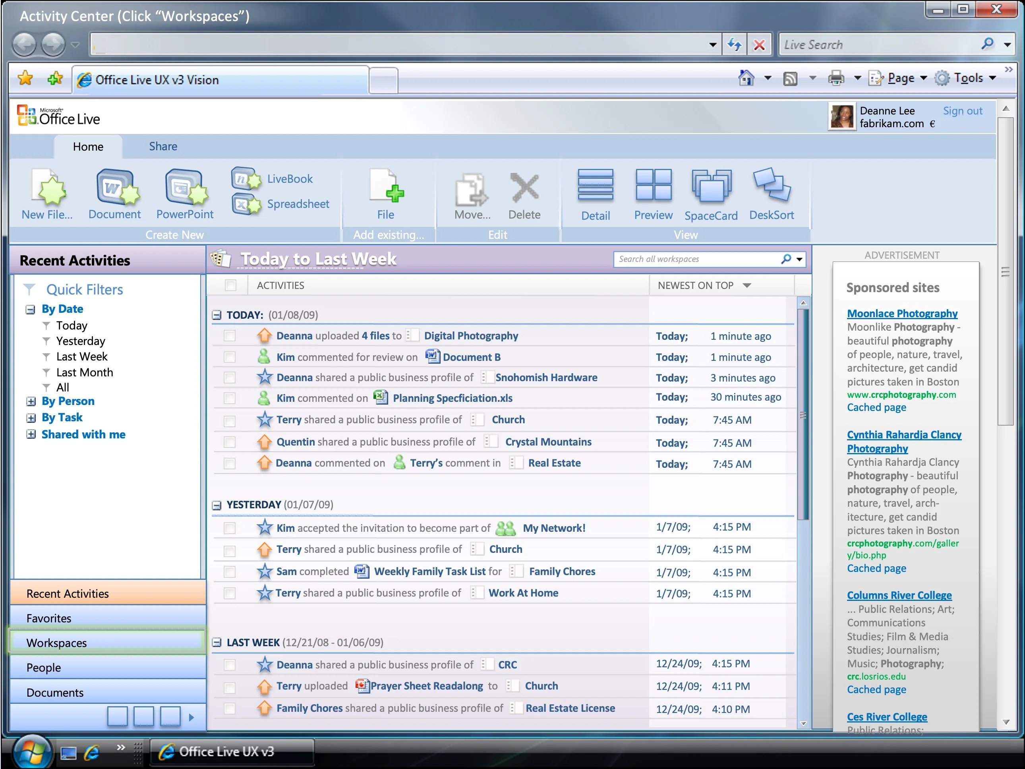Click the New File icon
1025x769 pixels.
(48, 188)
